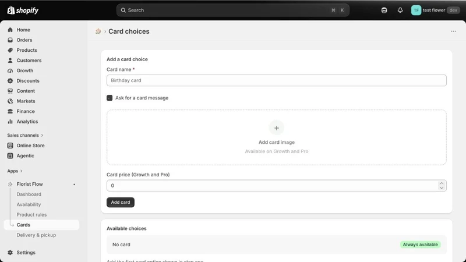Click the Products tag icon

click(10, 50)
